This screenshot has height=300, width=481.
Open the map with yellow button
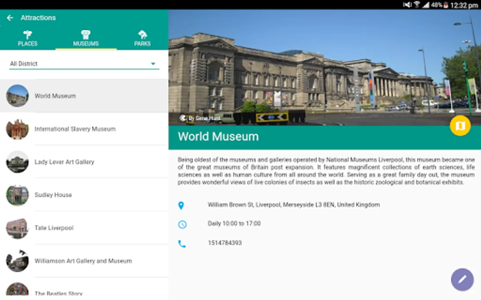tap(460, 126)
